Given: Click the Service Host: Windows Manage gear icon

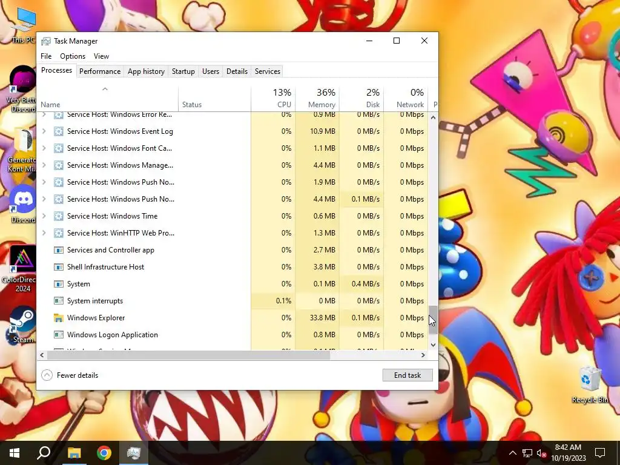Looking at the screenshot, I should click(x=59, y=165).
